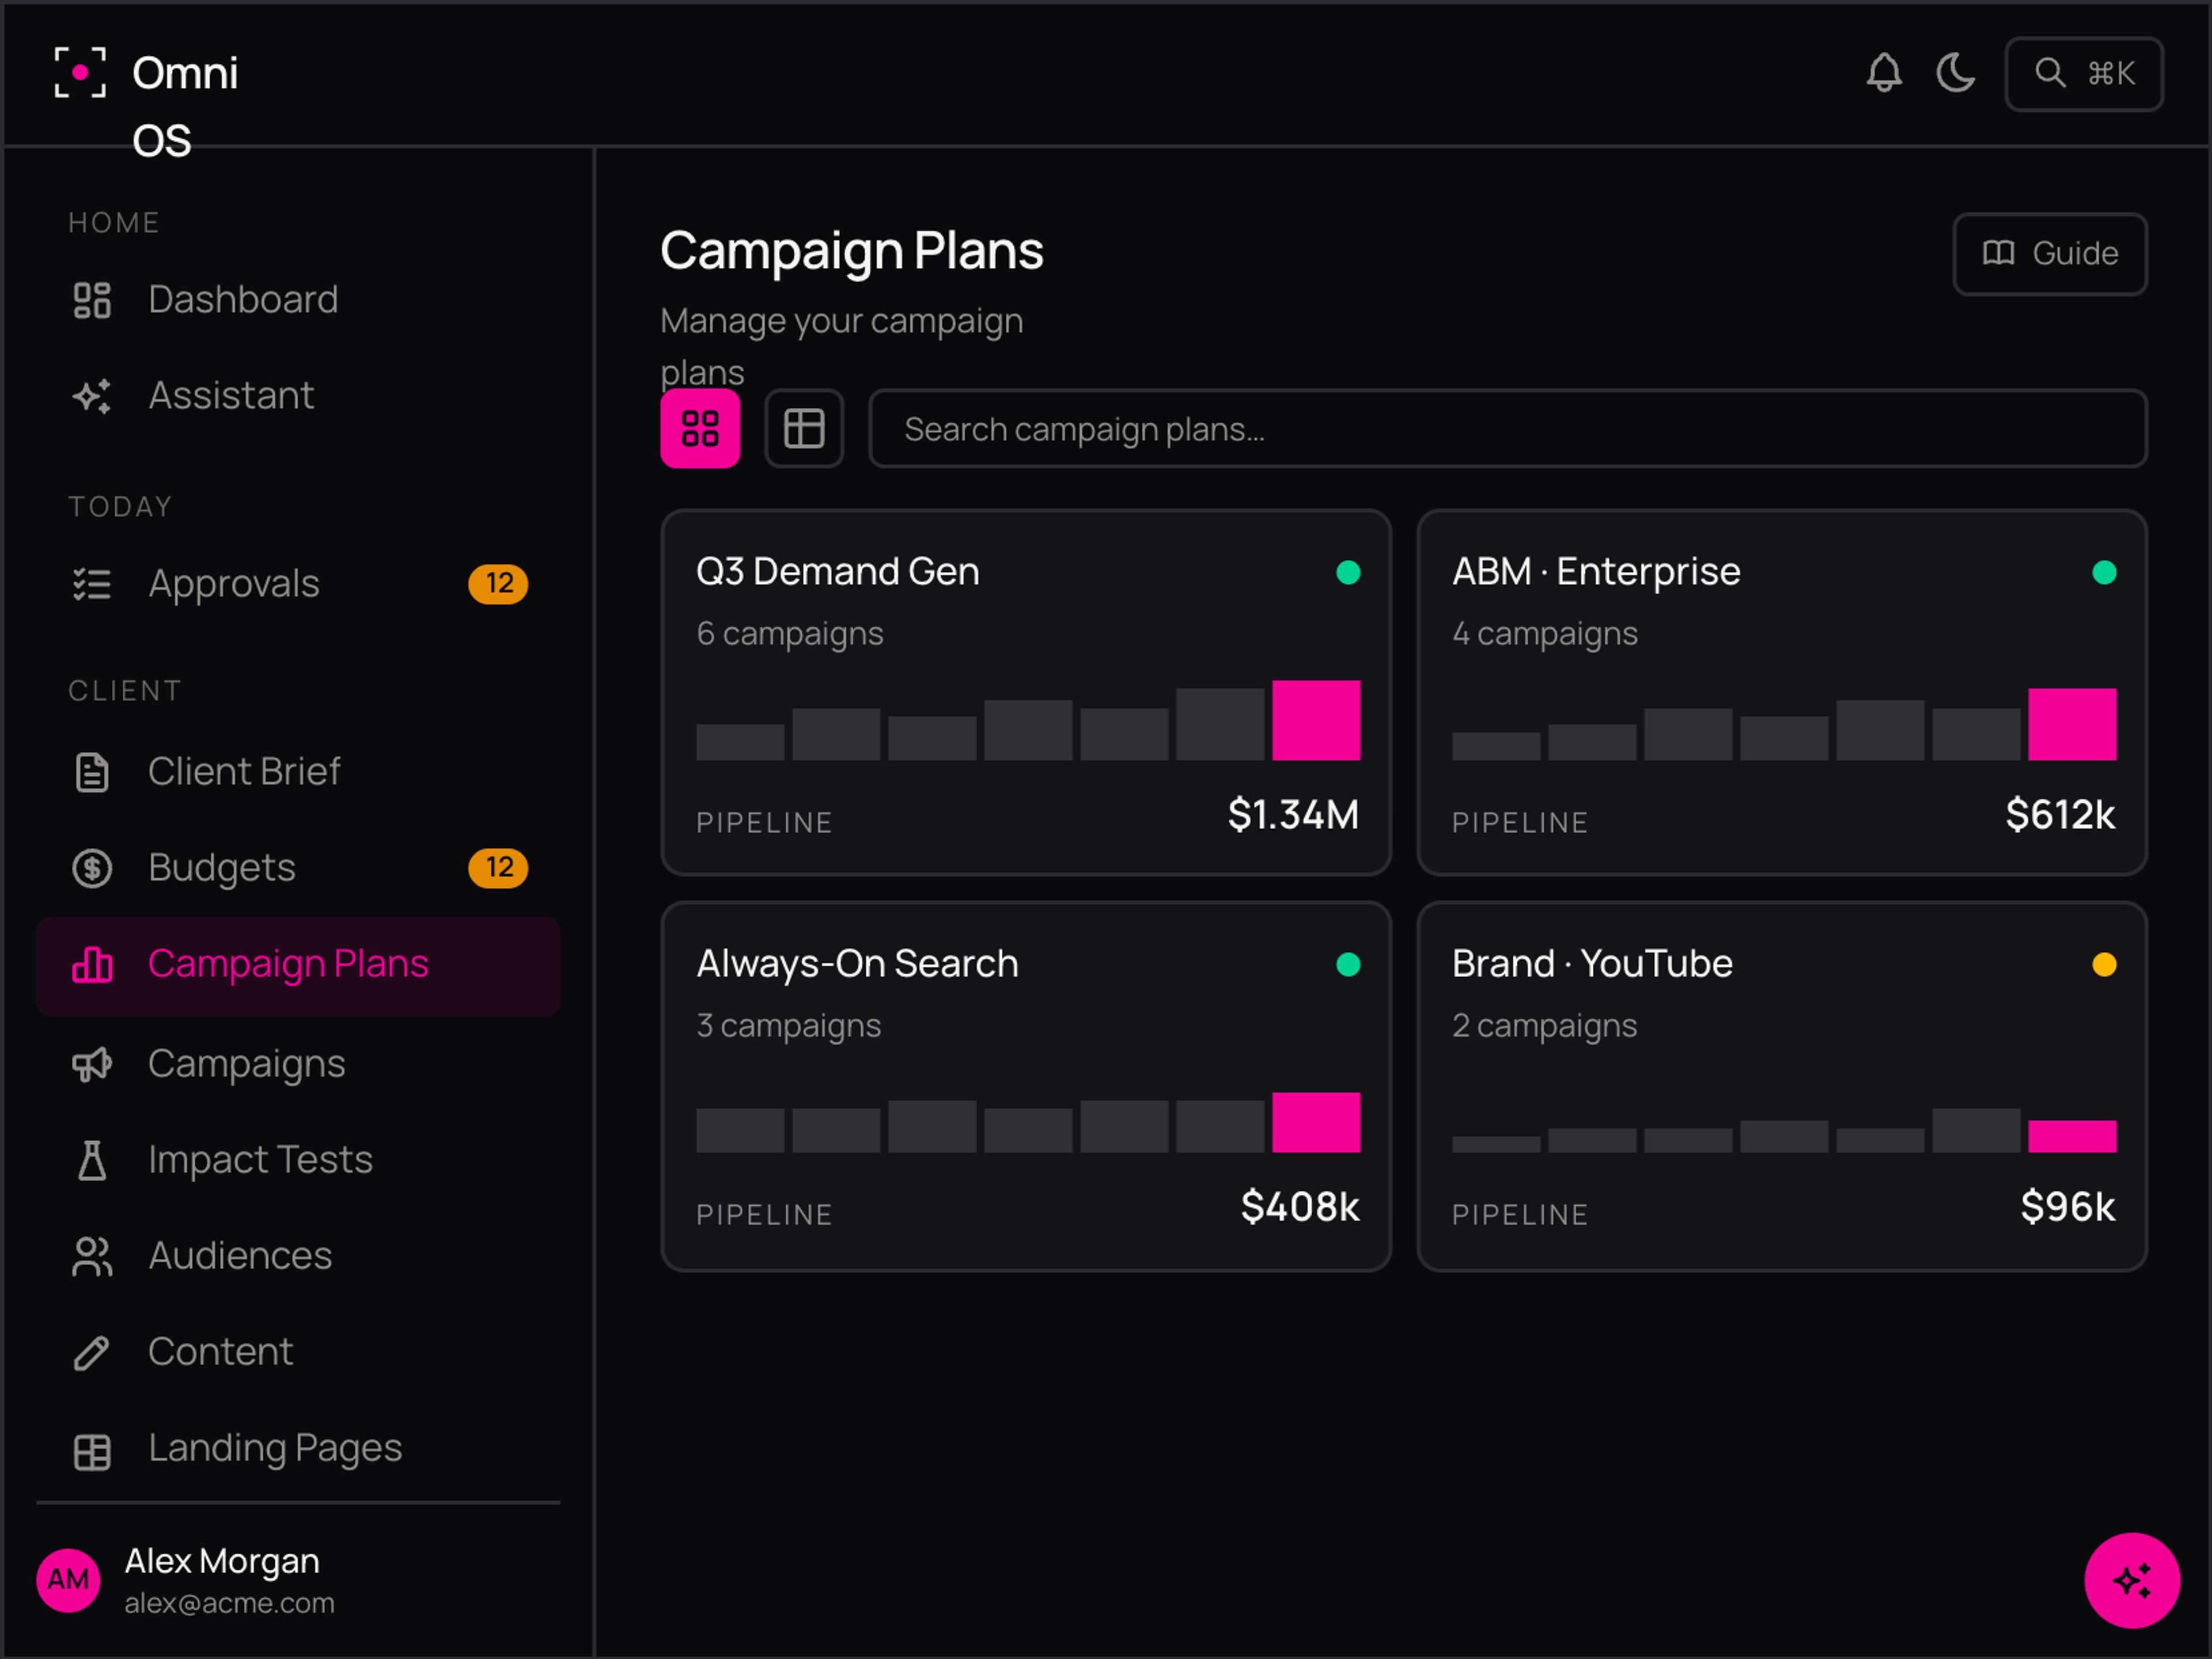Click the 2 campaigns label
Viewport: 2212px width, 1659px height.
pos(1545,1026)
